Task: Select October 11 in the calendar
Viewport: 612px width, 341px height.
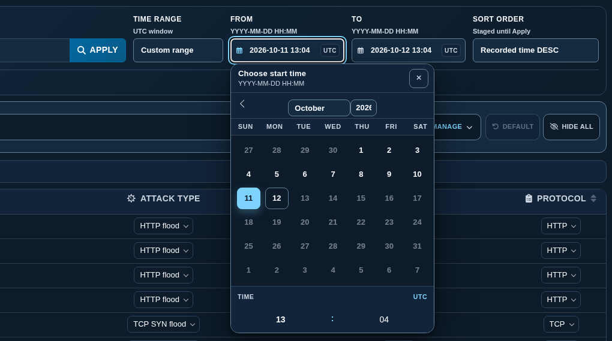Action: pos(248,198)
